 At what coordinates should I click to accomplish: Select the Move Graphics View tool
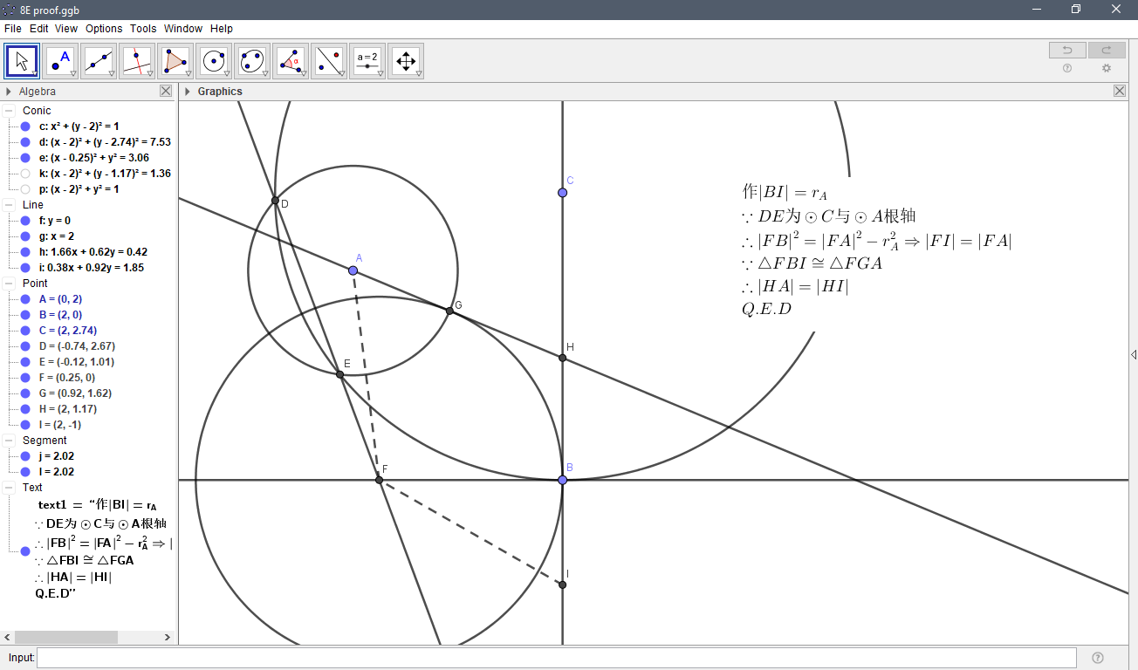(406, 60)
